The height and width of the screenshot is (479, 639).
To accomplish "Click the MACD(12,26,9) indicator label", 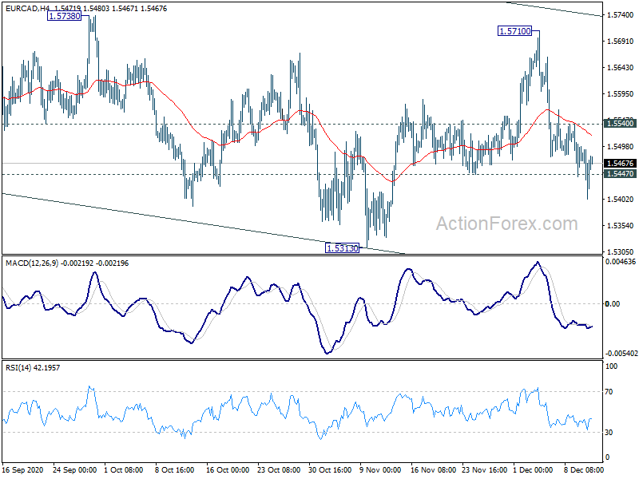I will coord(32,263).
